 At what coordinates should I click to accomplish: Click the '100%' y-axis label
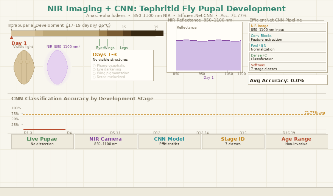coord(16,108)
